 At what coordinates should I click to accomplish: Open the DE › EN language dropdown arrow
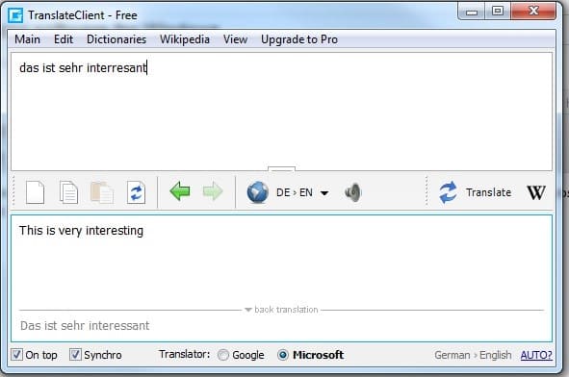coord(324,193)
